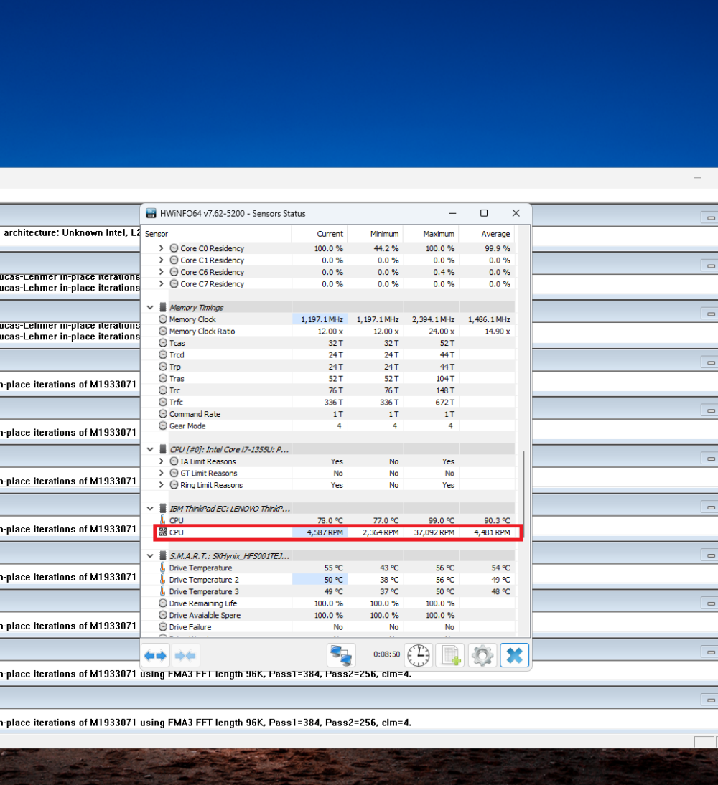The width and height of the screenshot is (718, 785).
Task: Expand the Core C0 Residency row
Action: pos(162,248)
